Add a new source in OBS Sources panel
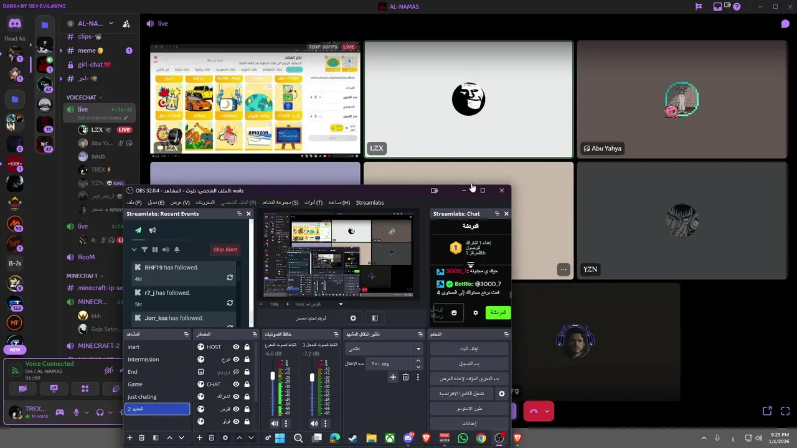 click(x=199, y=438)
